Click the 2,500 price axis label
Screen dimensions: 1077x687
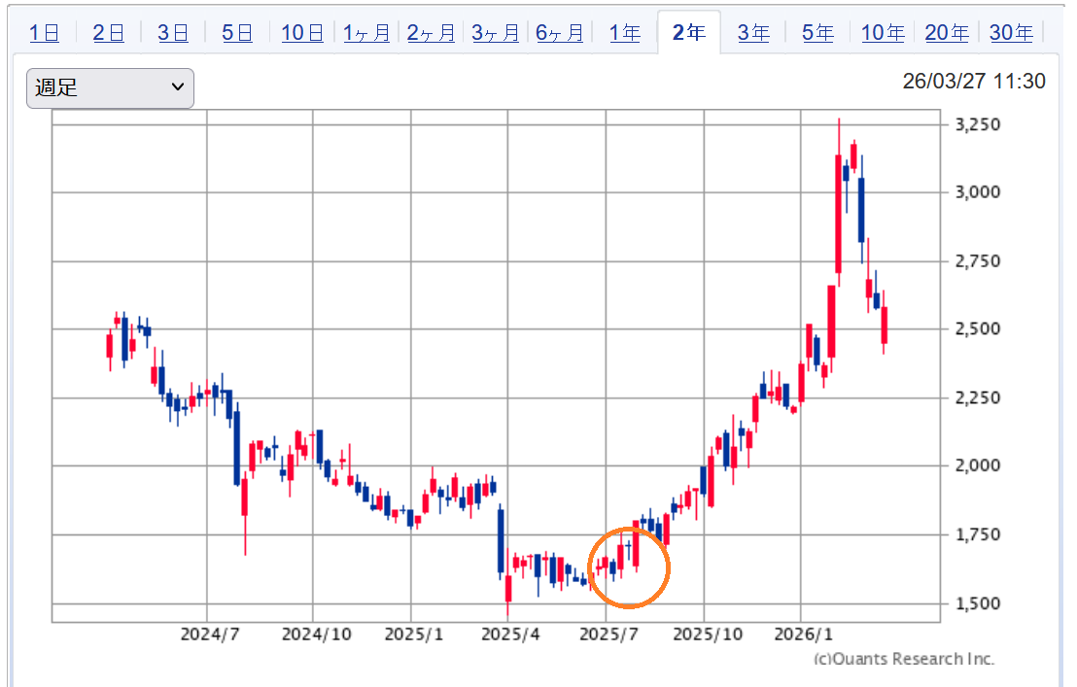click(978, 328)
